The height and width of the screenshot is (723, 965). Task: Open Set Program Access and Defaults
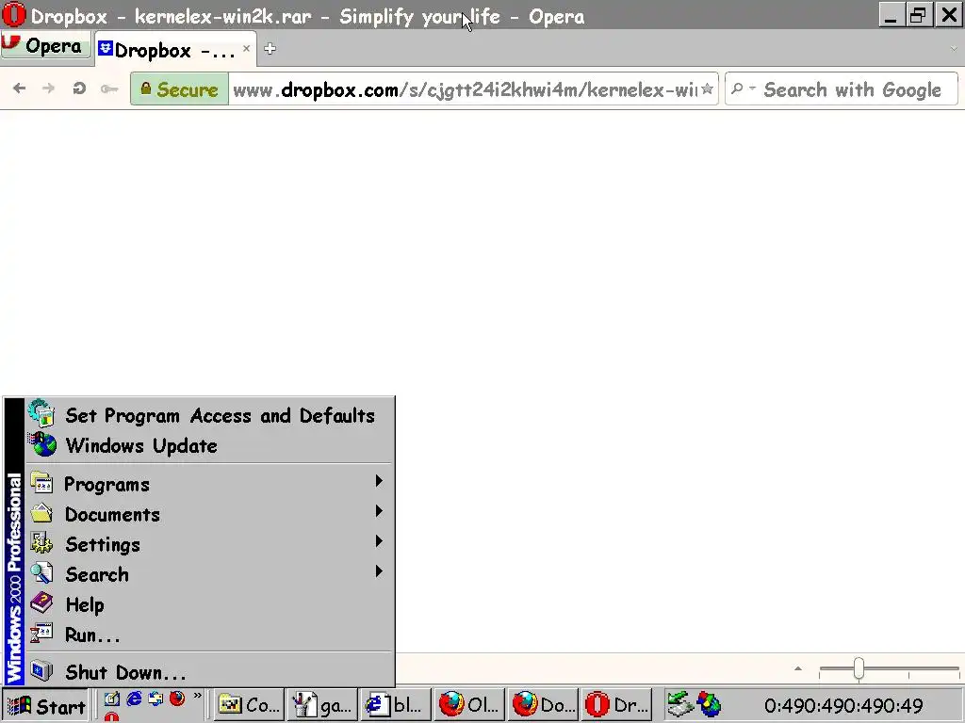[209, 415]
